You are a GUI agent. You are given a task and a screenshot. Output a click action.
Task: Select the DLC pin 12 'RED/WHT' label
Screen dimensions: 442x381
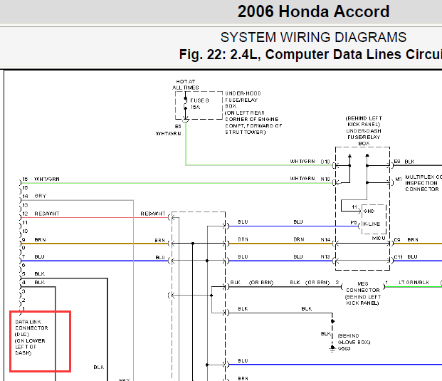pos(47,214)
